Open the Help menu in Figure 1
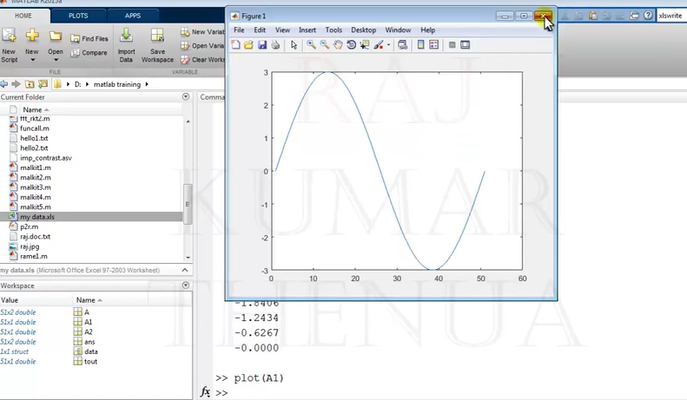687x400 pixels. tap(427, 30)
